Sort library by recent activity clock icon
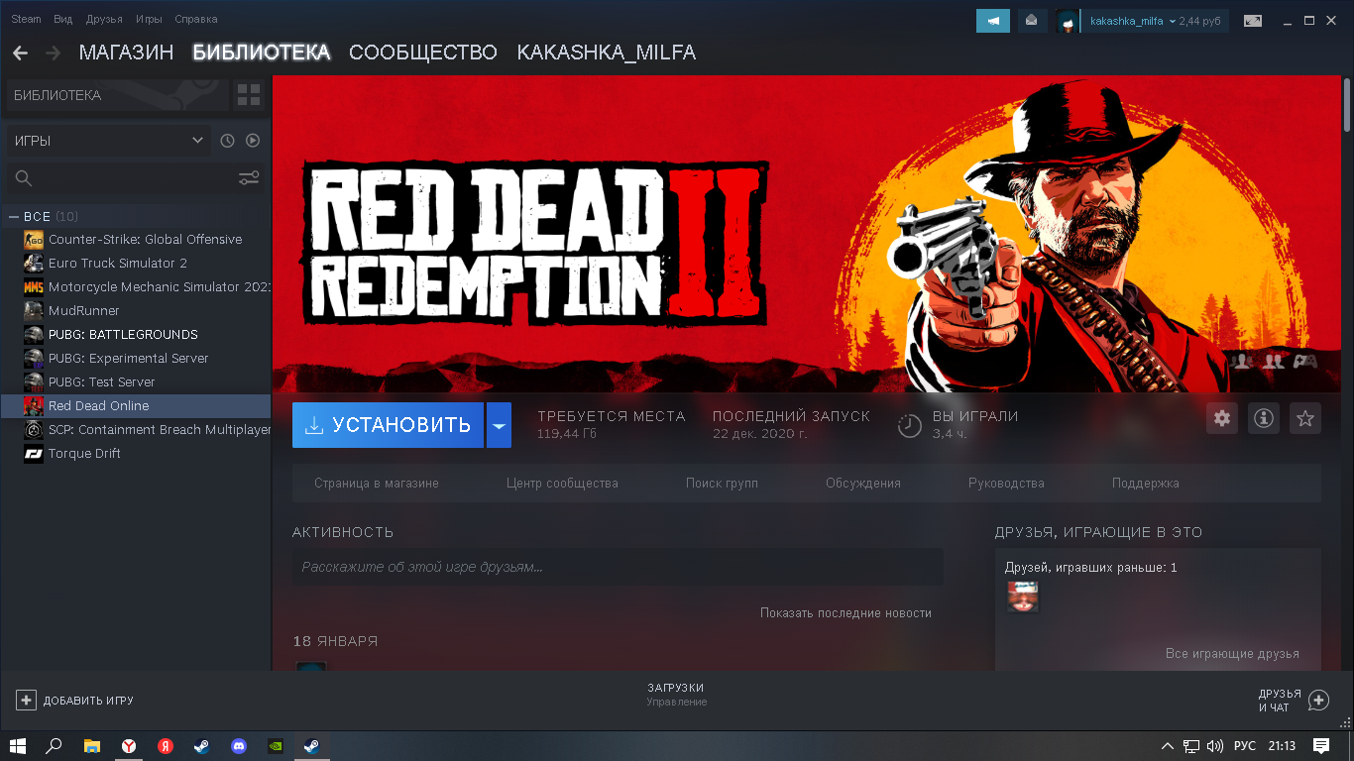Image resolution: width=1354 pixels, height=761 pixels. point(227,141)
